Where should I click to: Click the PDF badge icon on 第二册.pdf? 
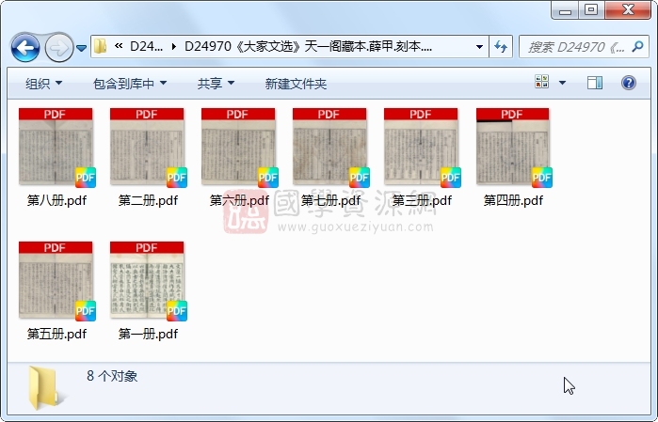click(177, 178)
